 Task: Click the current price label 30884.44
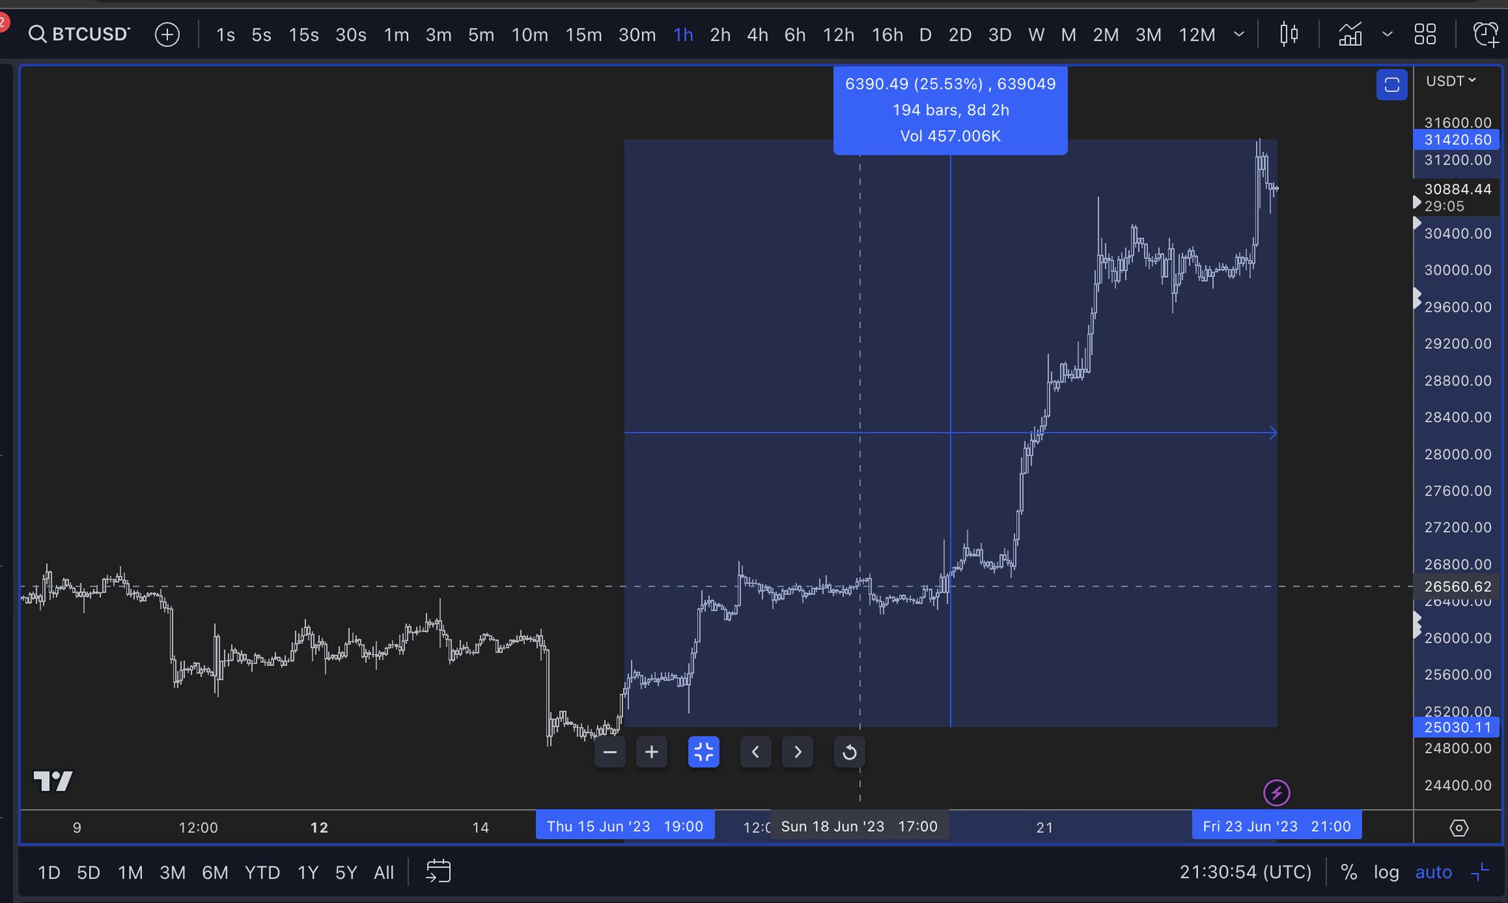[1456, 189]
